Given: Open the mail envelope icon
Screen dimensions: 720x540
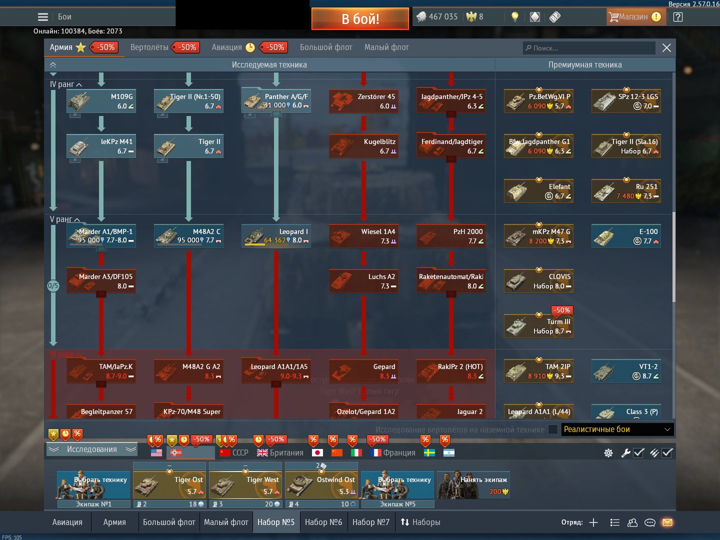Looking at the screenshot, I should coord(667,522).
